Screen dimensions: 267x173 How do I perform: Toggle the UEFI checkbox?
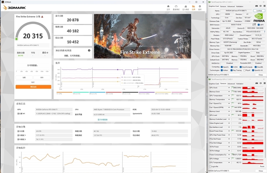click(259, 25)
